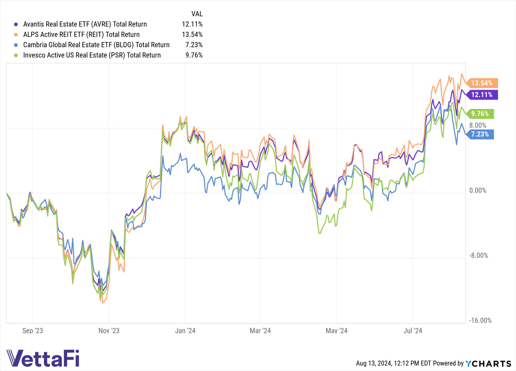Click the VettaFi logo
This screenshot has width=516, height=371.
tap(43, 358)
